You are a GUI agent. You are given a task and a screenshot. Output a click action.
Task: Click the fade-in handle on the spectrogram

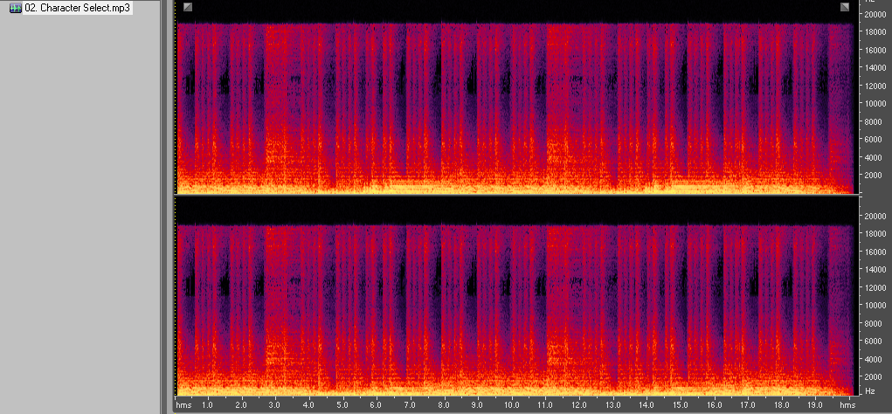pos(189,7)
